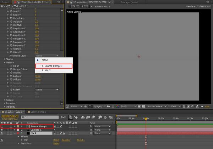Click the Amplitude X stopwatch icon
The height and width of the screenshot is (149, 213).
11,28
